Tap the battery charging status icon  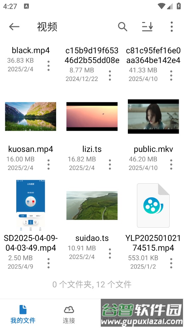point(179,6)
